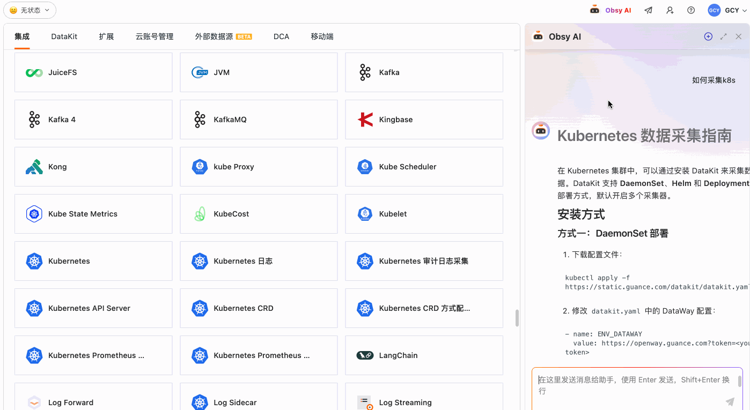Open the 移动端 tab
Screen dimensions: 750x410
click(322, 36)
